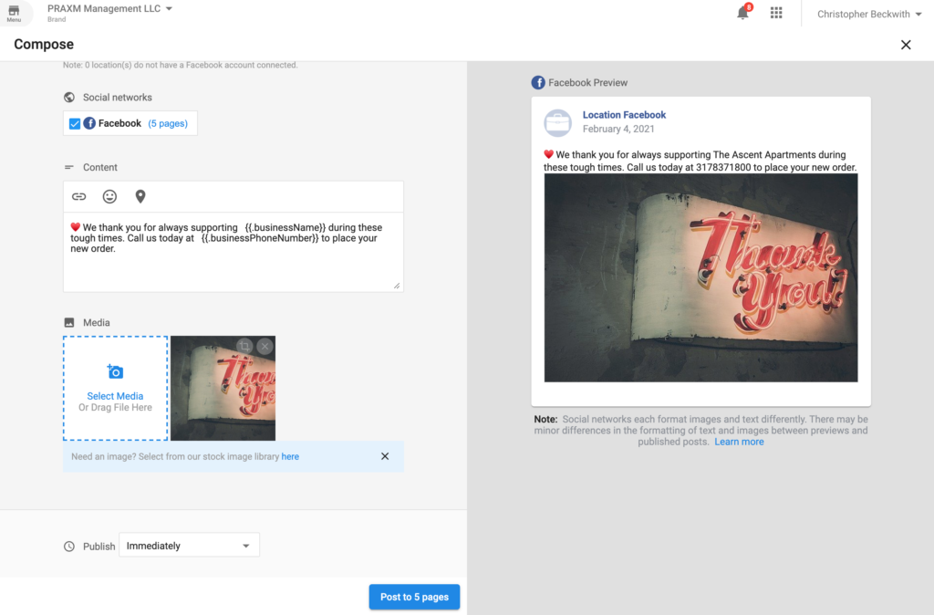
Task: Dismiss the stock image library banner
Action: (x=385, y=456)
